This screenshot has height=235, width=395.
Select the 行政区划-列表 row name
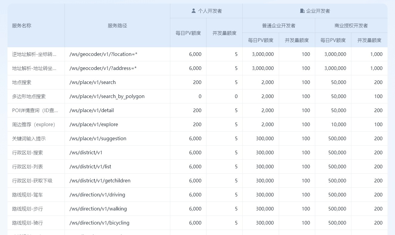[x=27, y=167]
